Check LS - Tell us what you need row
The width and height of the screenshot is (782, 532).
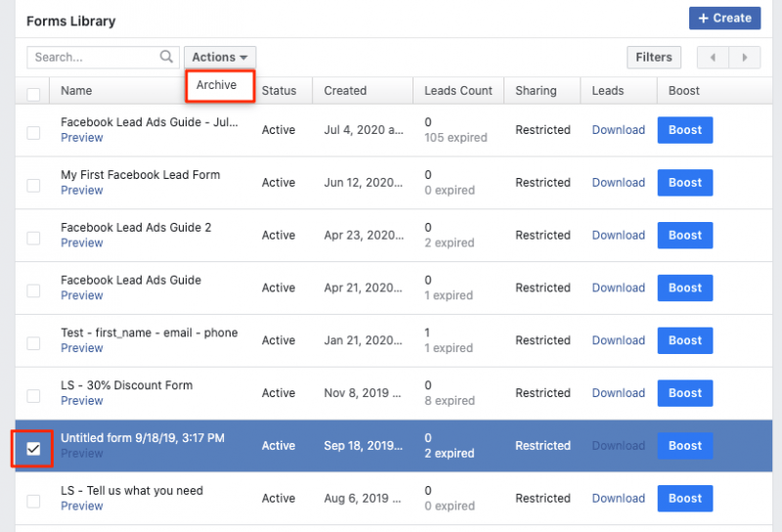(x=33, y=502)
